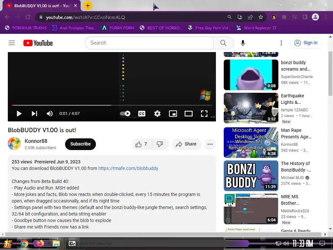Open the Konnor88 channel name link
Screen dimensions: 333x250
(x=36, y=141)
